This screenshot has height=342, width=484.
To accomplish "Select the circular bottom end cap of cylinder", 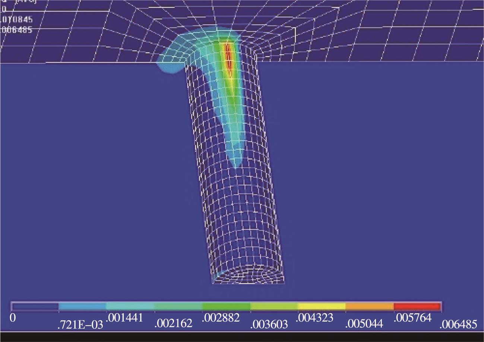I will point(249,276).
